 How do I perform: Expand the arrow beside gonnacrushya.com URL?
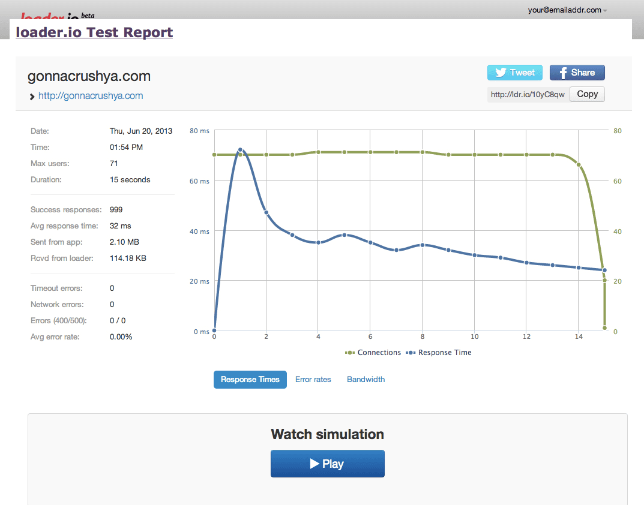[x=32, y=97]
